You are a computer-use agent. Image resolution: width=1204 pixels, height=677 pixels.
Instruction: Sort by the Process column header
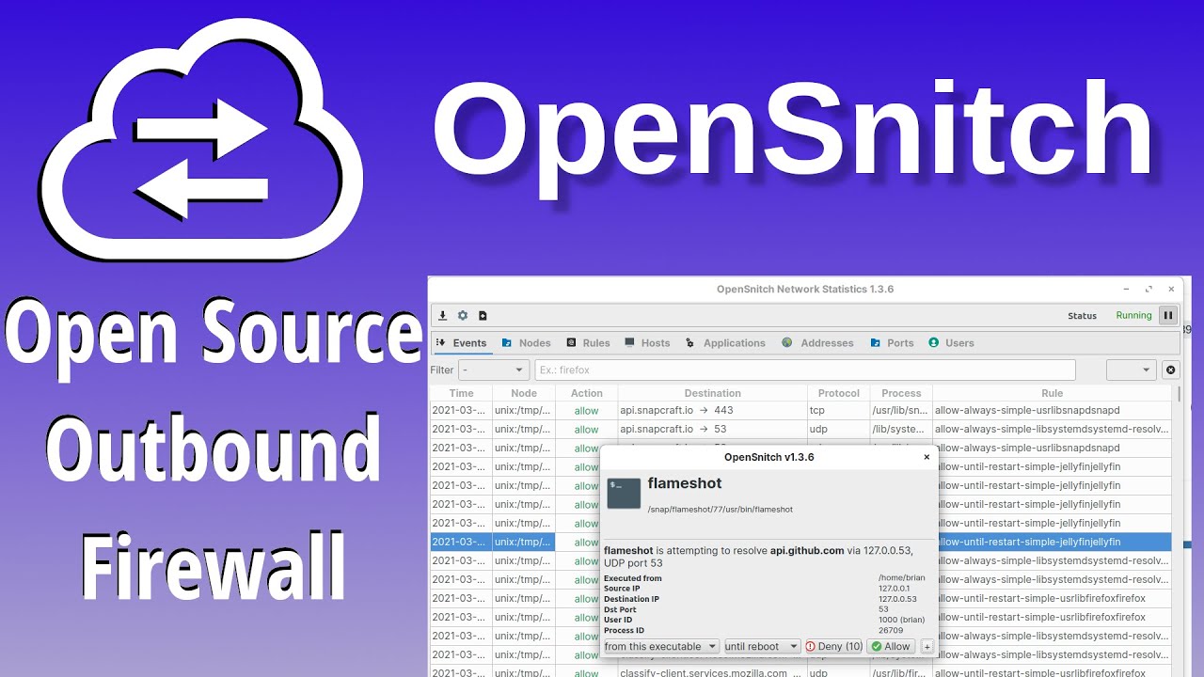(x=901, y=393)
